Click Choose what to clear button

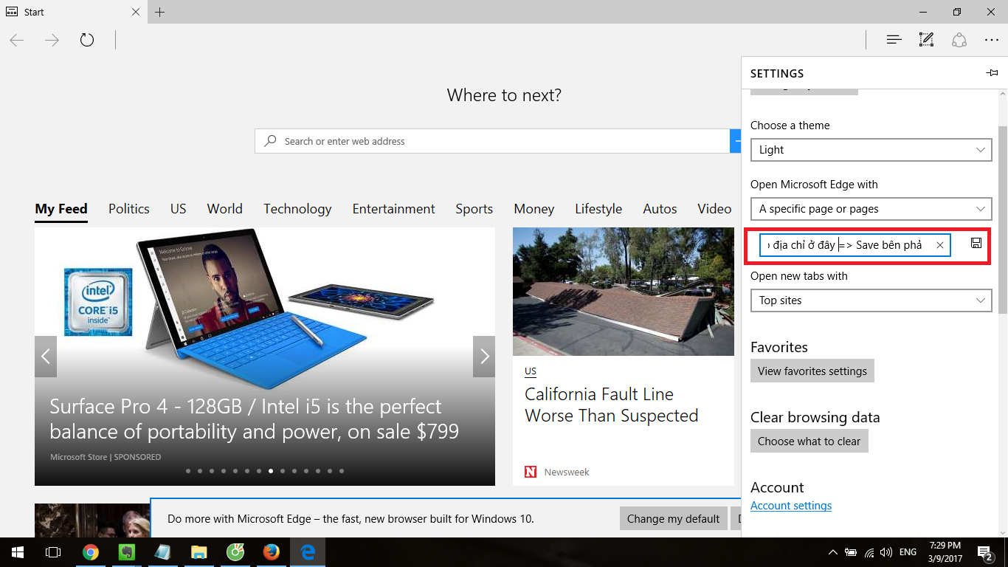tap(809, 441)
